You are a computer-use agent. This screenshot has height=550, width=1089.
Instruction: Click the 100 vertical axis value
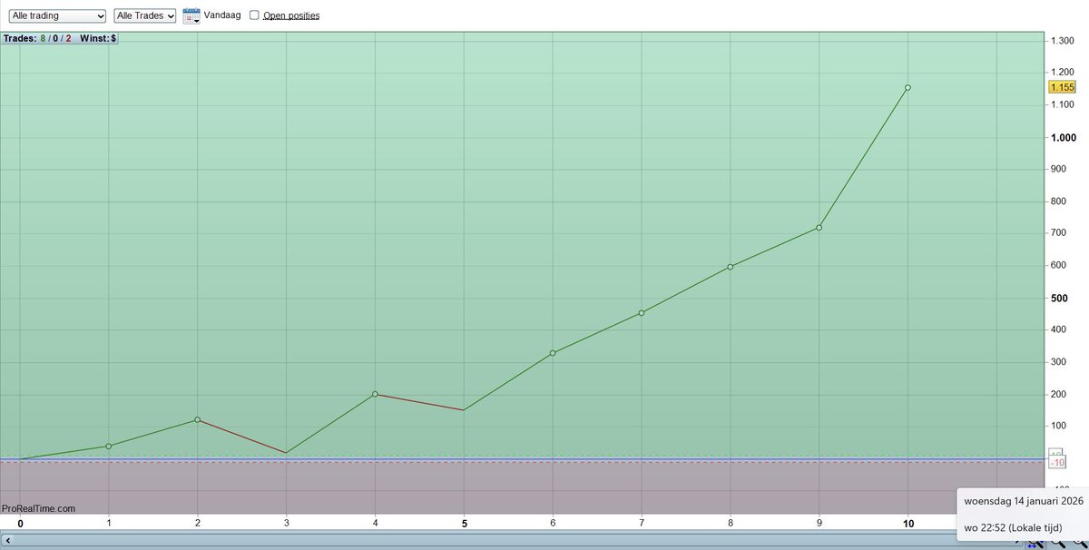point(1060,426)
